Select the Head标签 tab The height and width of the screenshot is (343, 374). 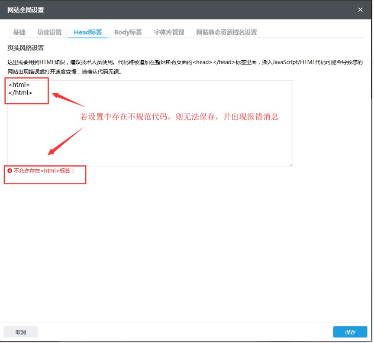pyautogui.click(x=88, y=32)
